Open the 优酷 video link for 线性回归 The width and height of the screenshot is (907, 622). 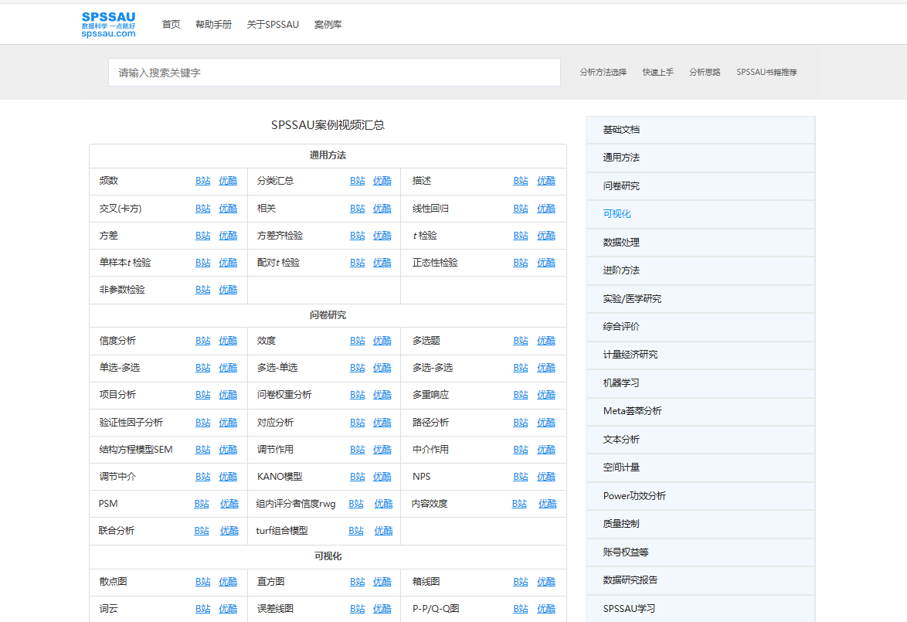[x=546, y=209]
